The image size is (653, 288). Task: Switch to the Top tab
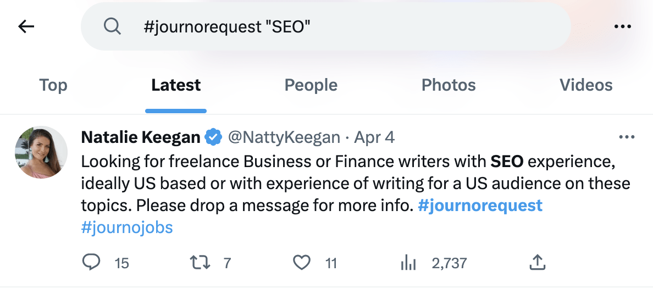(x=53, y=85)
